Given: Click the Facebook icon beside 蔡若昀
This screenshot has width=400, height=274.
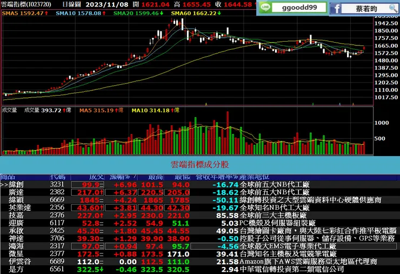Looking at the screenshot, I should pyautogui.click(x=336, y=9).
